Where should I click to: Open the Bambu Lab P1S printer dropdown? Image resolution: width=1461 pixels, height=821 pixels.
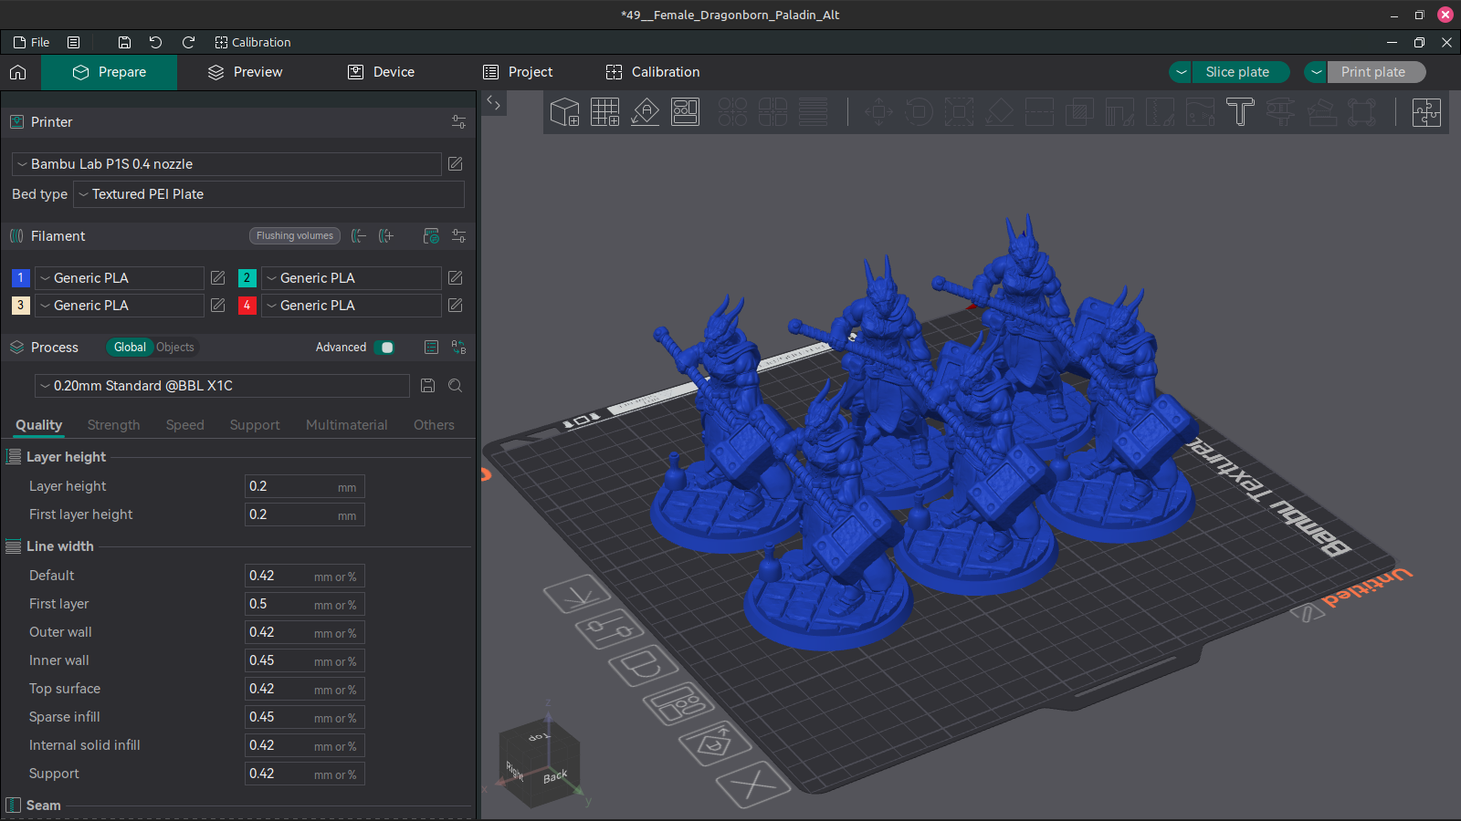(x=226, y=164)
